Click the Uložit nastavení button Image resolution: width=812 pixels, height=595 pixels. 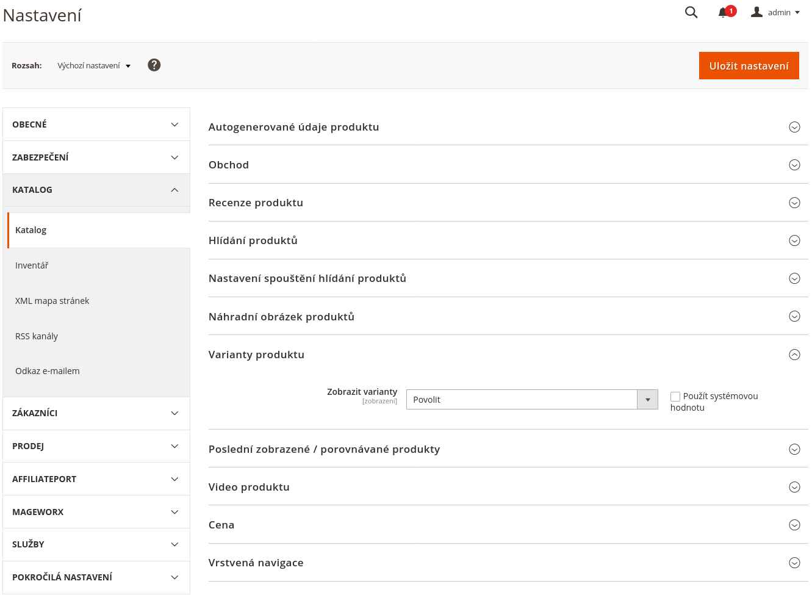tap(749, 66)
